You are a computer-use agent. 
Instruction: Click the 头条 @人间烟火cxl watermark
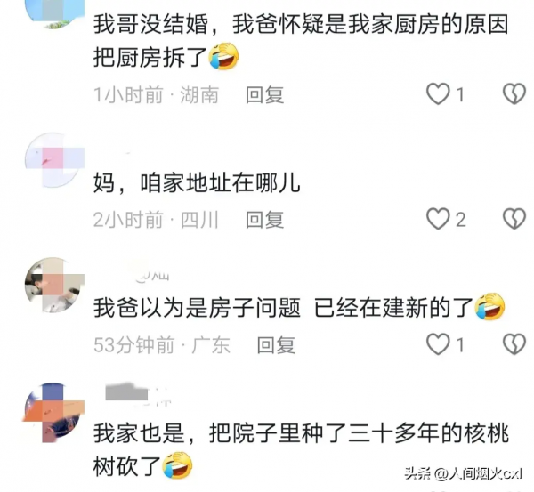[x=464, y=473]
